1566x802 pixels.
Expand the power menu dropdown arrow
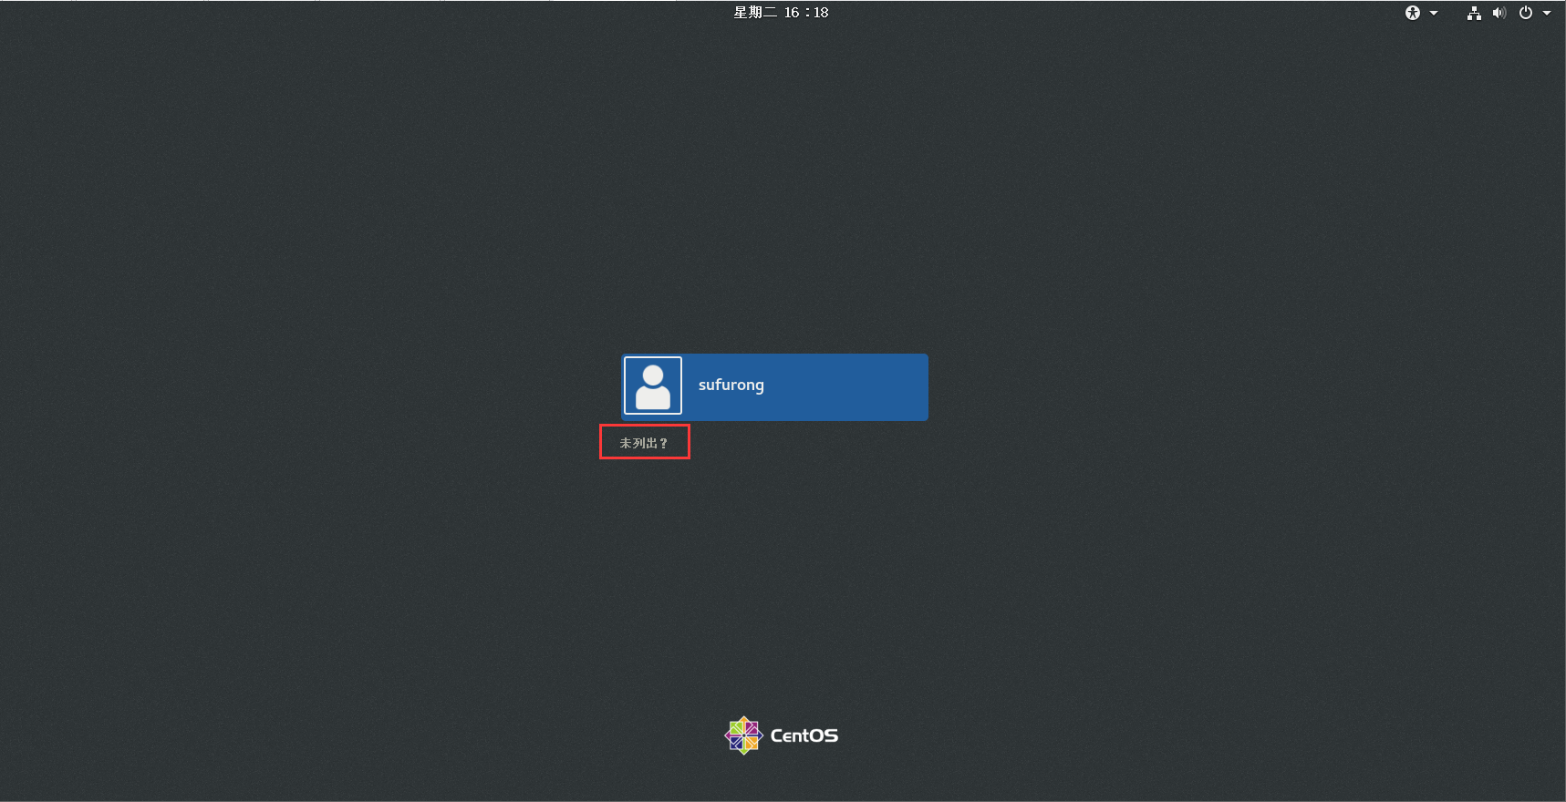[1547, 13]
